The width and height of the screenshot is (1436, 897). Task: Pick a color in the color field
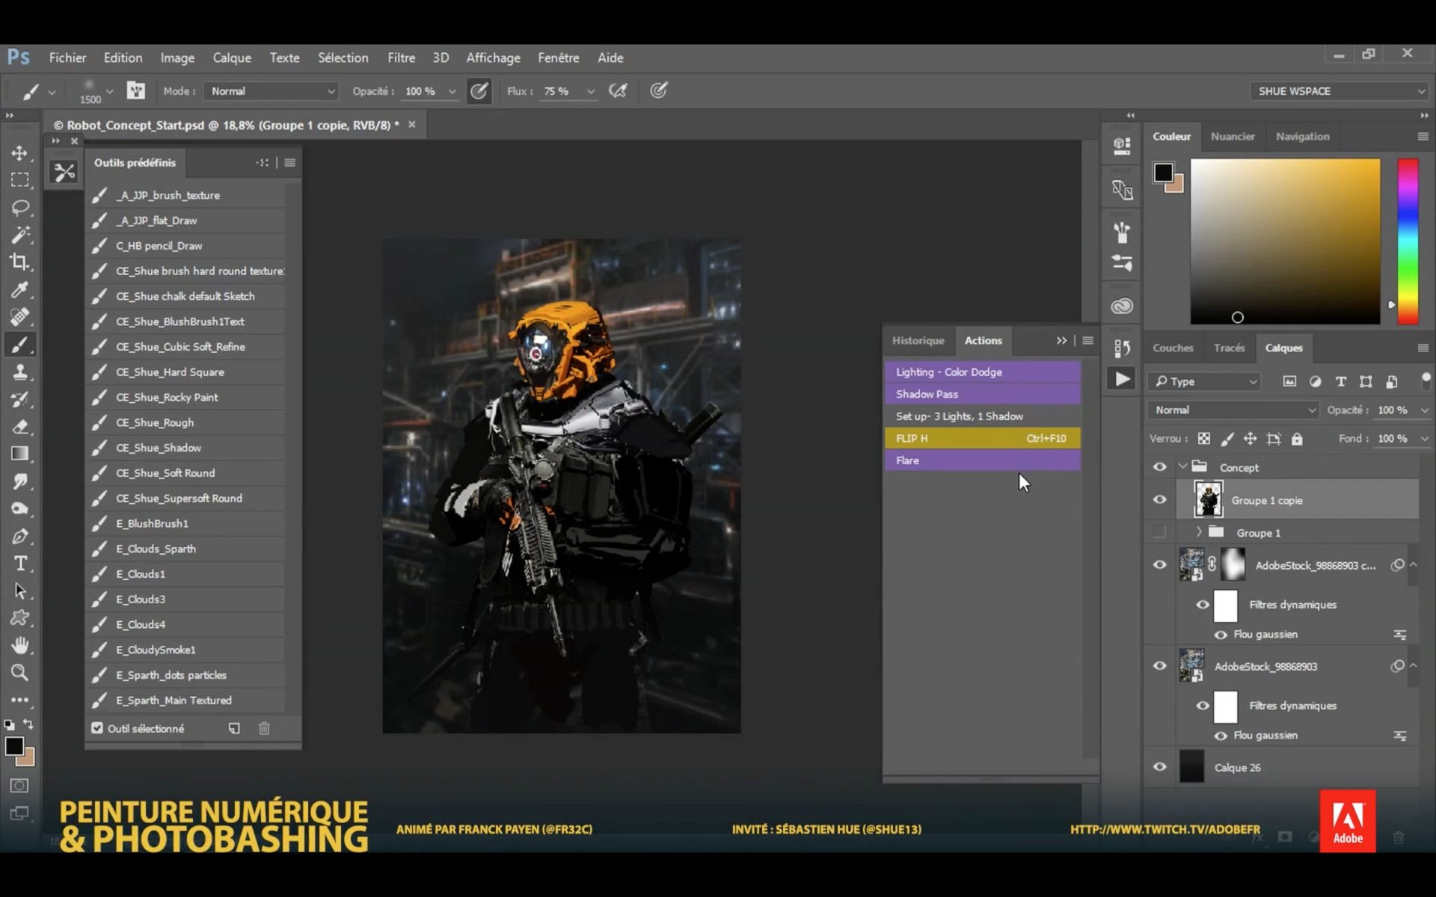point(1285,241)
